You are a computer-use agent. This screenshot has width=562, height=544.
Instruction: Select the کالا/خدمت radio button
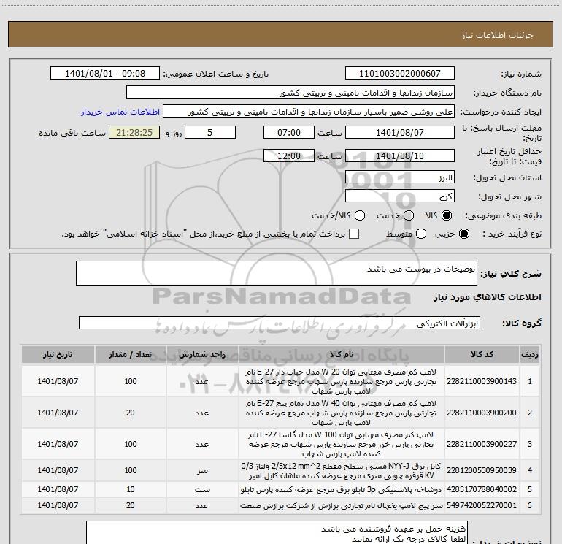[360, 215]
